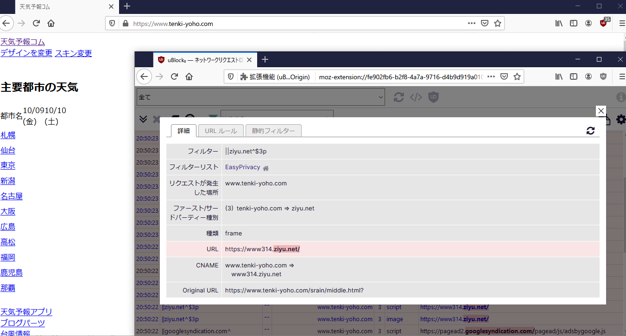Go home in uBlock logger window
The width and height of the screenshot is (626, 336).
(189, 76)
